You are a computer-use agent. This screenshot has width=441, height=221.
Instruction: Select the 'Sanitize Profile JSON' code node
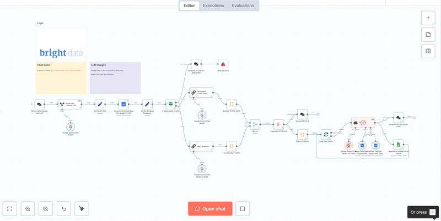tap(232, 104)
